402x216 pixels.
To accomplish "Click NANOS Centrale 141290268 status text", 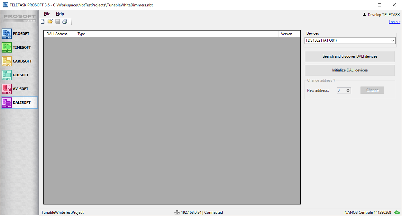I will click(x=368, y=212).
